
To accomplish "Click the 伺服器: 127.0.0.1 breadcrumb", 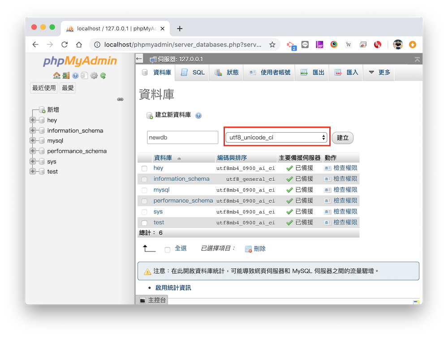I will pos(180,59).
